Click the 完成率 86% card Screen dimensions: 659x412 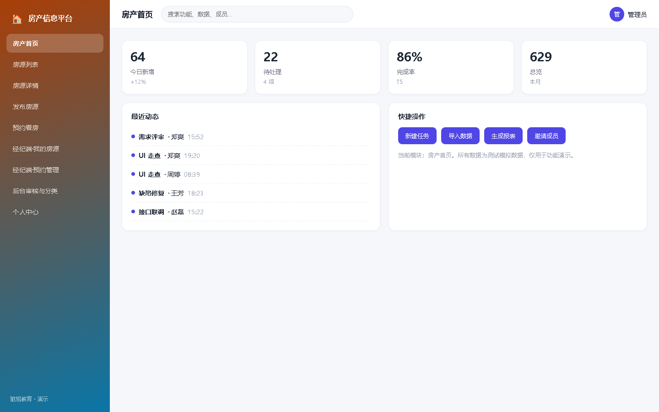click(x=451, y=67)
